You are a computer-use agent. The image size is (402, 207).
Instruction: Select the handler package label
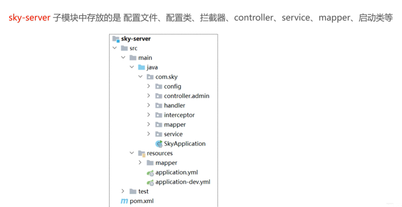[x=174, y=106]
